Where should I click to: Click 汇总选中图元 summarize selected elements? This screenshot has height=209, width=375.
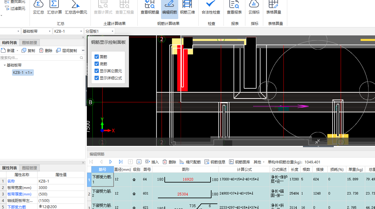point(76,8)
